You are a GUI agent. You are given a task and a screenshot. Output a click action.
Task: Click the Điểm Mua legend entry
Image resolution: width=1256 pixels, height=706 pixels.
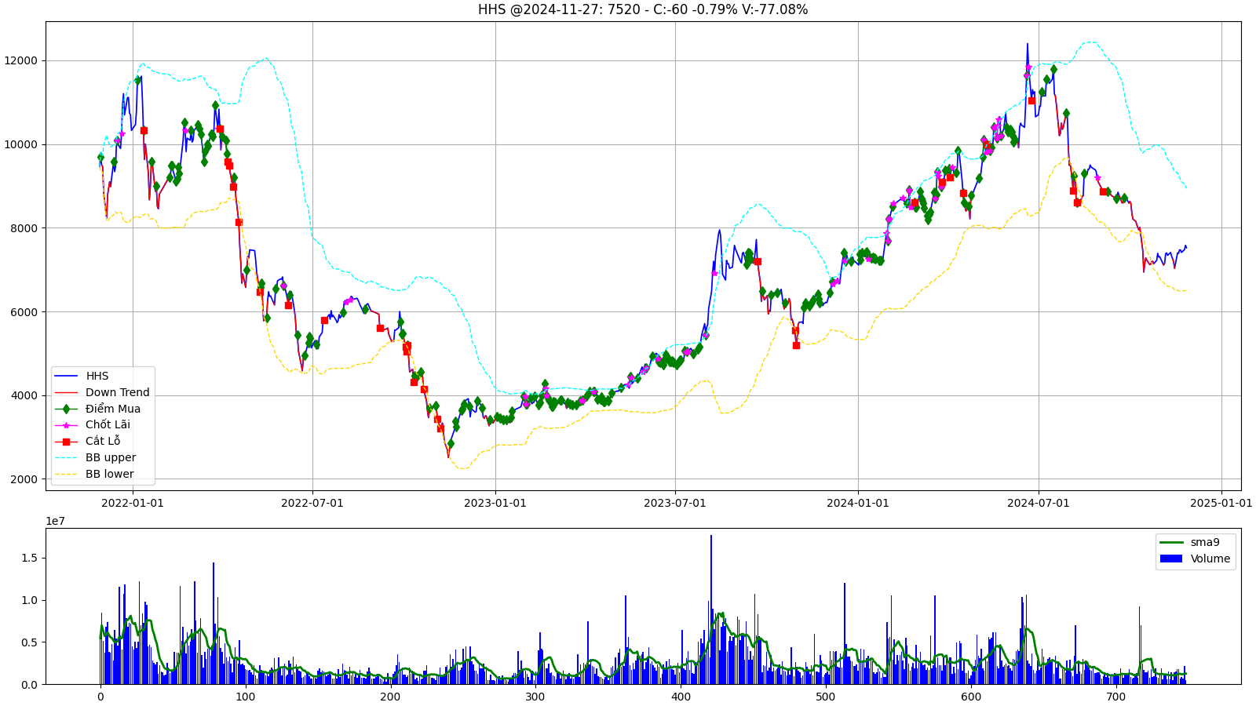113,409
